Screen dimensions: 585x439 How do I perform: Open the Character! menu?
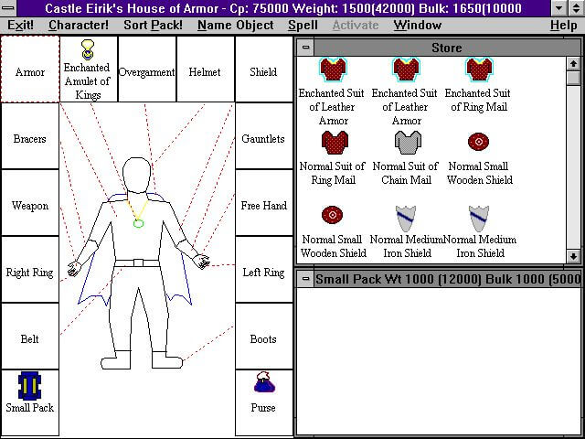click(79, 25)
